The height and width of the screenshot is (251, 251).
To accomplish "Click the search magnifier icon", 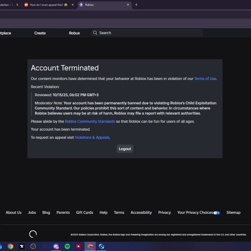I will coord(95,33).
